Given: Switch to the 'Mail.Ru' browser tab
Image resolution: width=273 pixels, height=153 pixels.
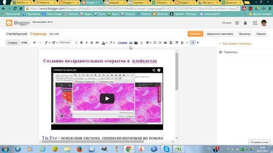Looking at the screenshot, I should pos(23,3).
